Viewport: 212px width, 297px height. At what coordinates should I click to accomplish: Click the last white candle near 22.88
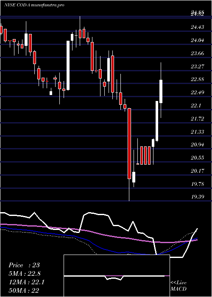161,92
